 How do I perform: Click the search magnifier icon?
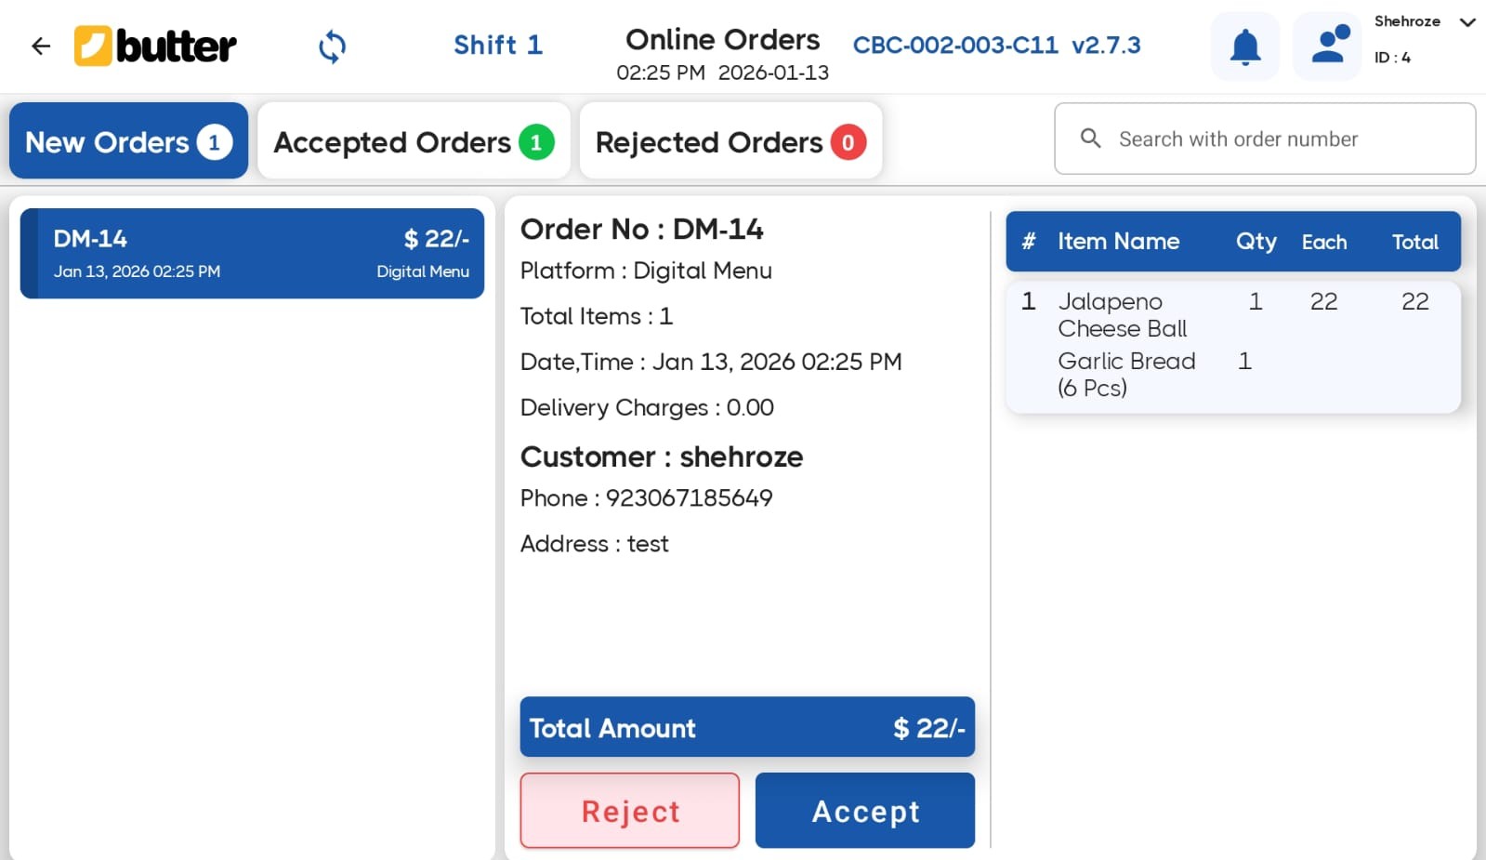1090,139
